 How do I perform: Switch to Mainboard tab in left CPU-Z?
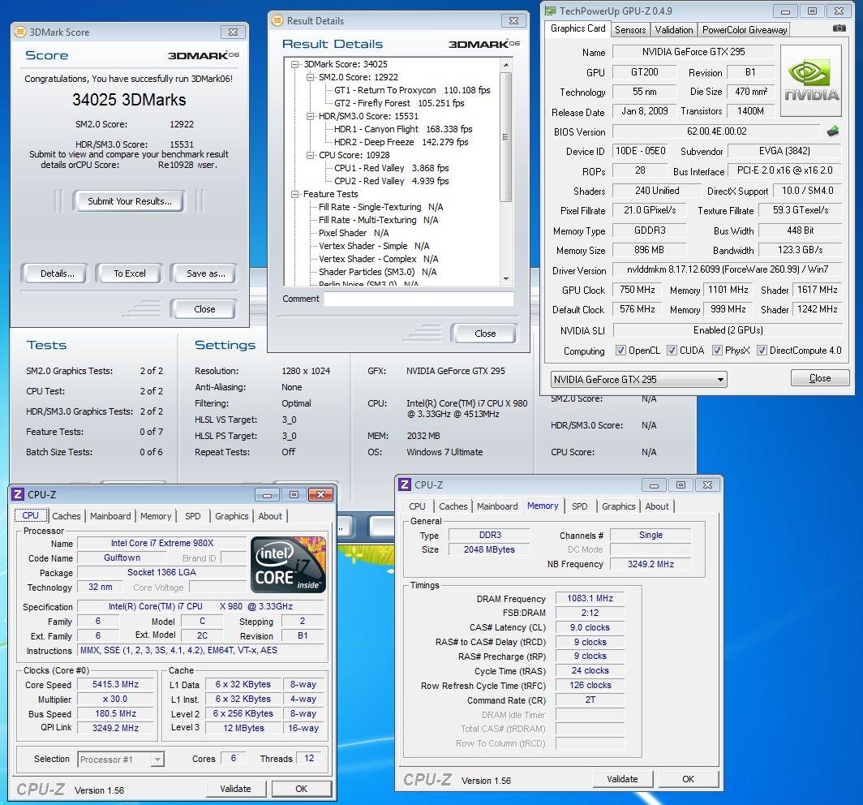coord(110,516)
